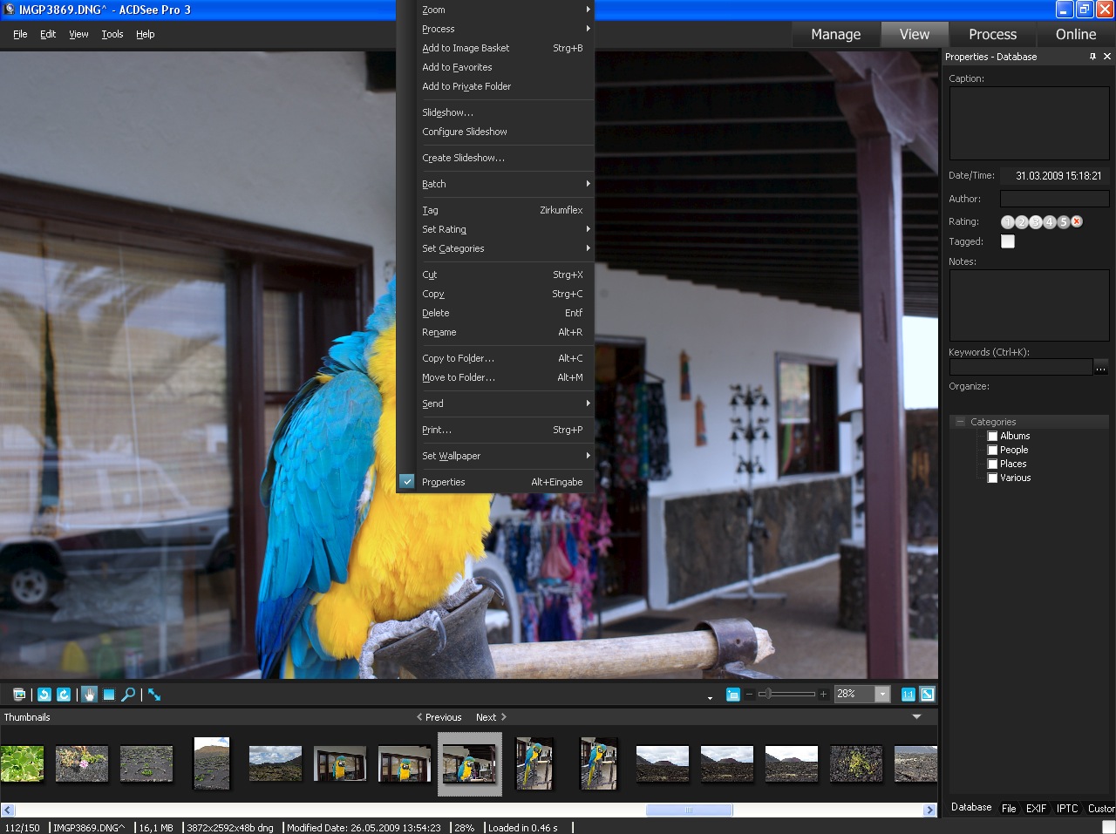The height and width of the screenshot is (834, 1116).
Task: Check the Places category checkbox
Action: pyautogui.click(x=990, y=464)
